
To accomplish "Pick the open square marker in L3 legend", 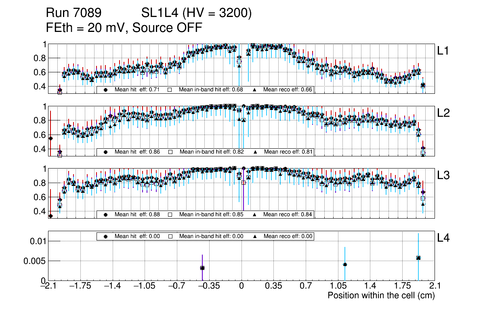I will 170,215.
